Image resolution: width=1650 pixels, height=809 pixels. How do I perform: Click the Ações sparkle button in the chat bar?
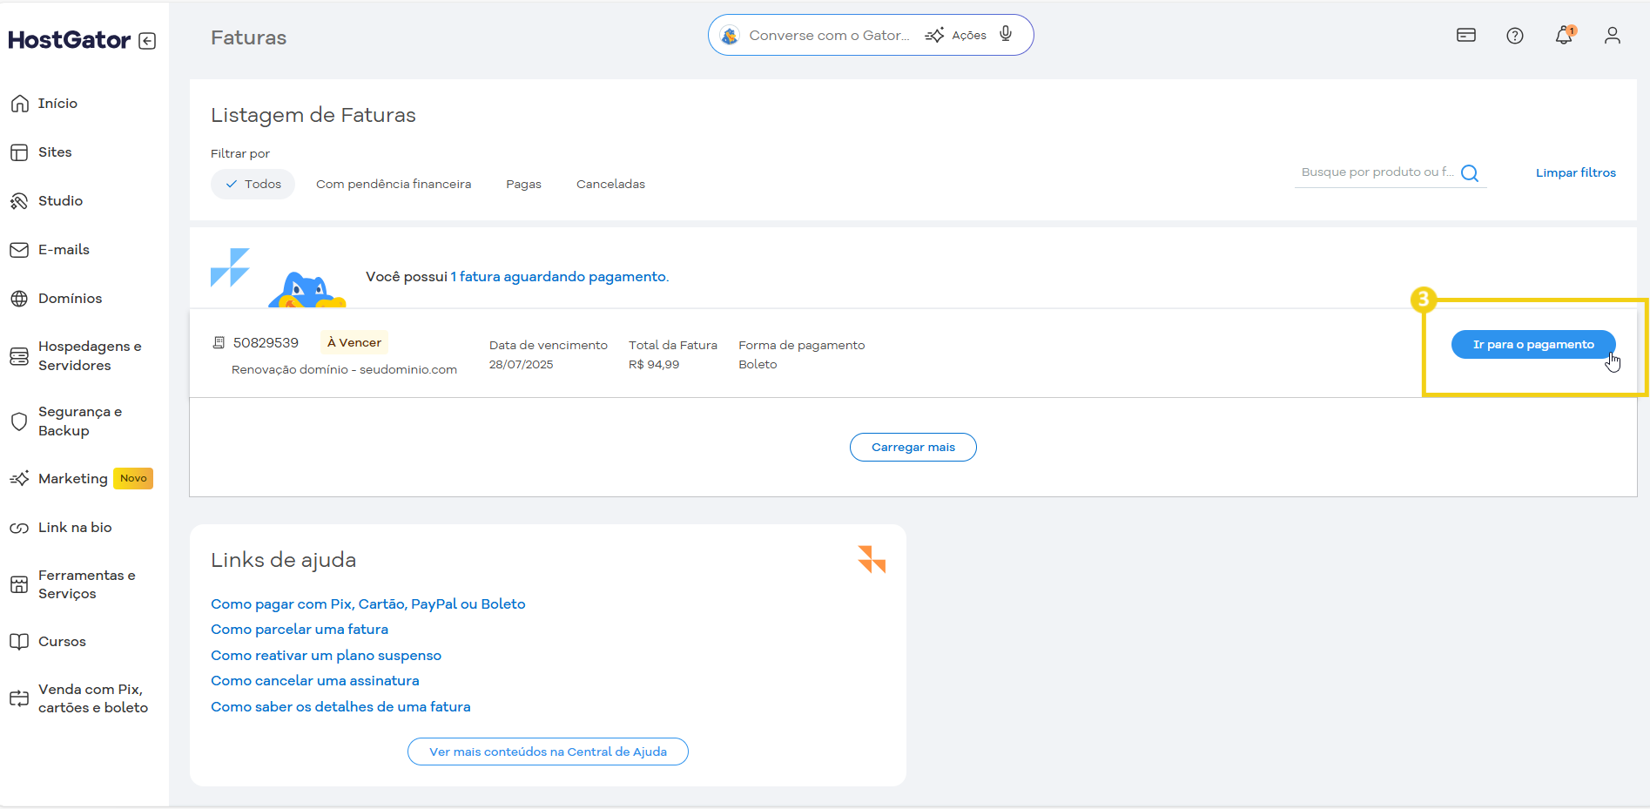point(956,36)
